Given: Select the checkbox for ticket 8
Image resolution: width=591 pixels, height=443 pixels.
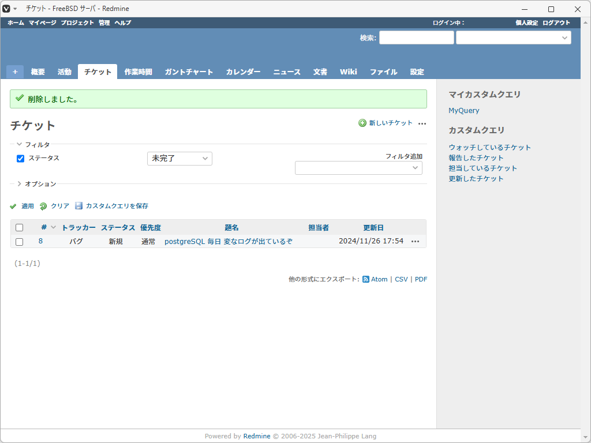Looking at the screenshot, I should 19,242.
